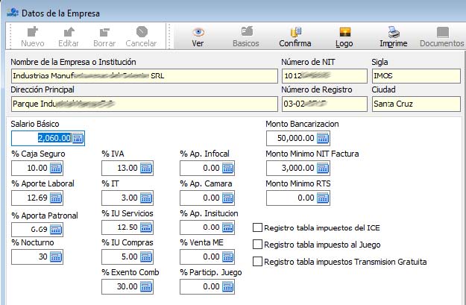Click the Ciudad field showing Santa Cruz
Viewport: 466px width, 305px height.
tap(416, 104)
